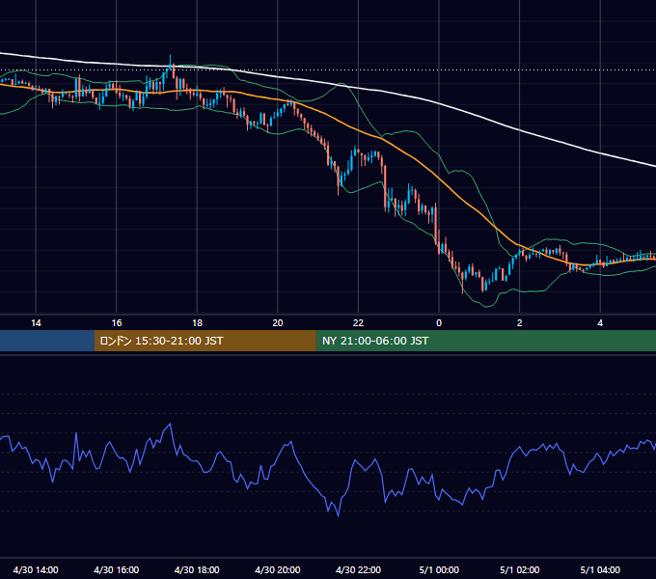Click the NY 21:00-06:00 JST session bar
This screenshot has height=579, width=656.
coord(485,341)
